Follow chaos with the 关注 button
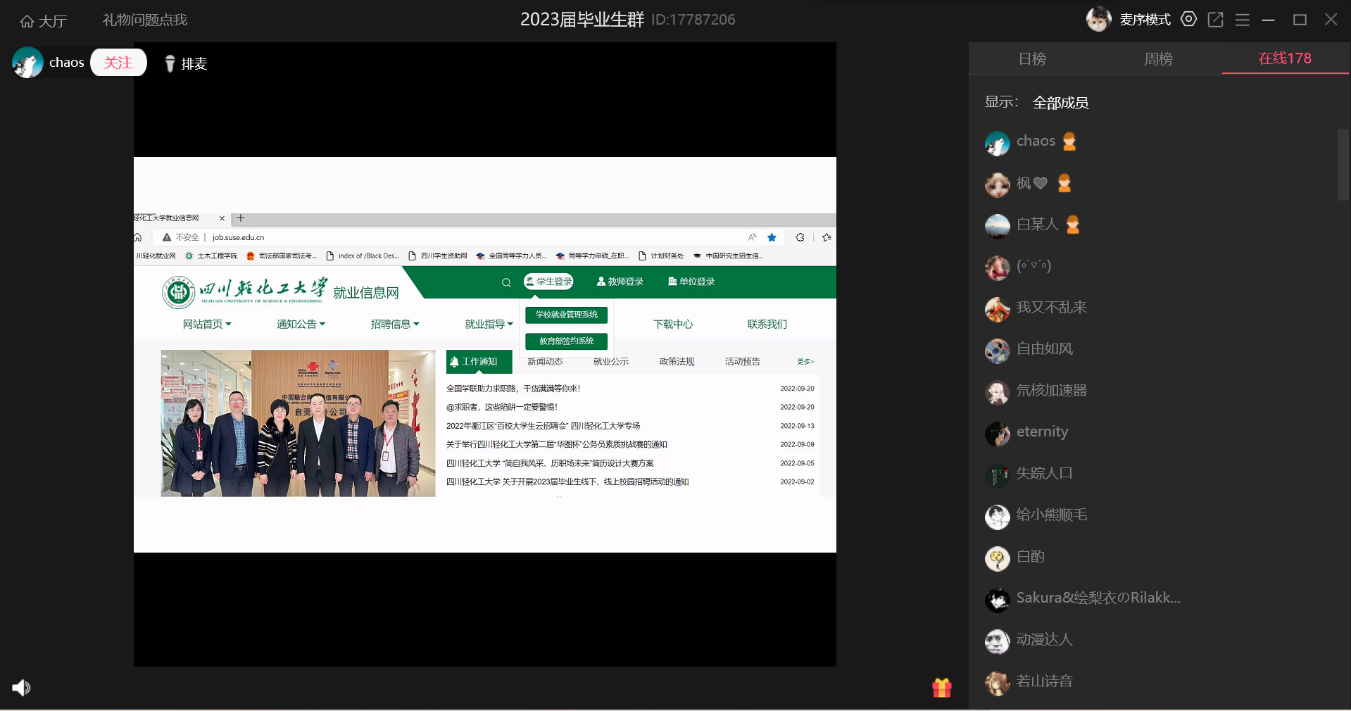This screenshot has width=1351, height=711. (118, 63)
